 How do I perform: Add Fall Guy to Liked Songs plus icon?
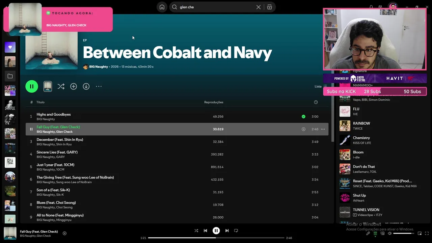tap(303, 129)
